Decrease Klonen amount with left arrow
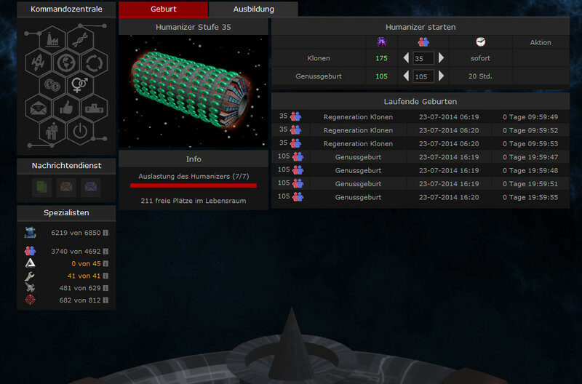Image resolution: width=582 pixels, height=384 pixels. pyautogui.click(x=406, y=58)
